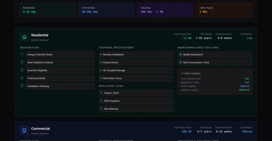The image size is (272, 141).
Task: Open the Utility-Scale 5 MW+ card
Action: [x=224, y=10]
